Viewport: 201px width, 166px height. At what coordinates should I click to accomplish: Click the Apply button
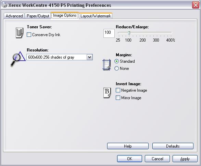point(185,159)
